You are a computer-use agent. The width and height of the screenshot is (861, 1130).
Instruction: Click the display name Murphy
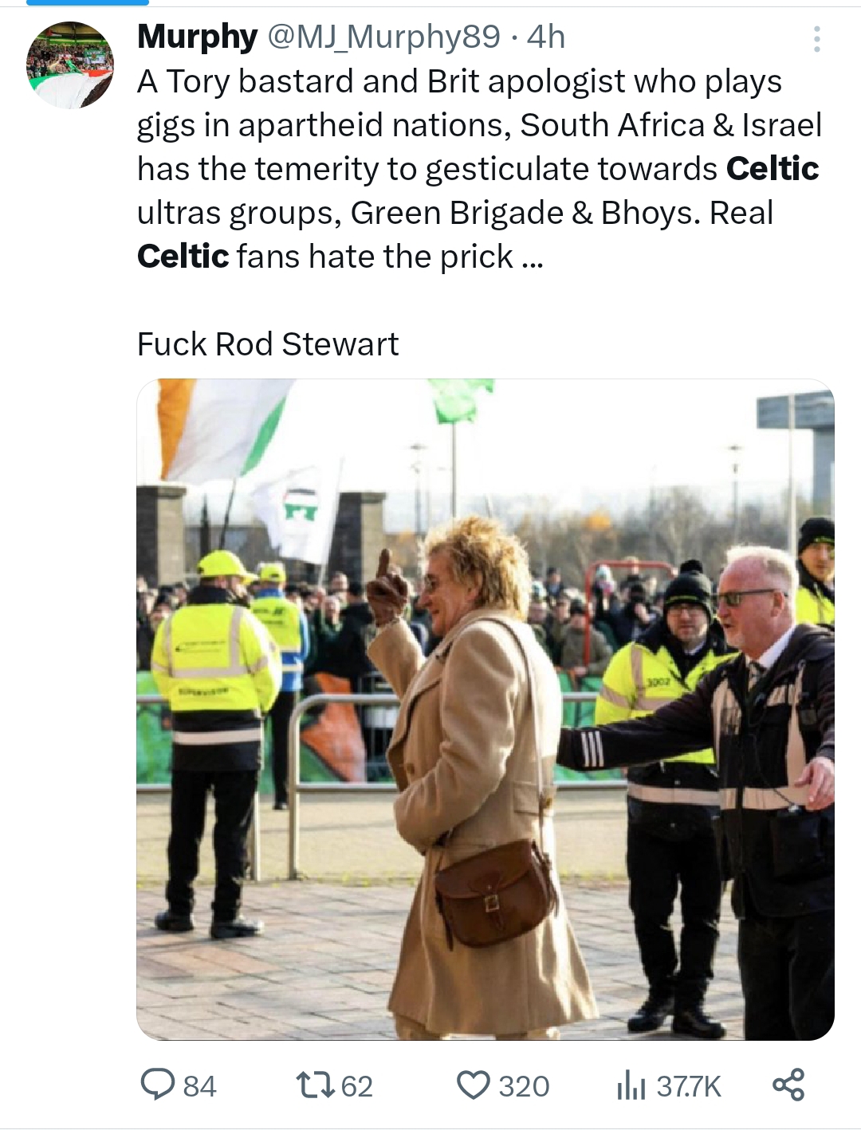click(197, 37)
